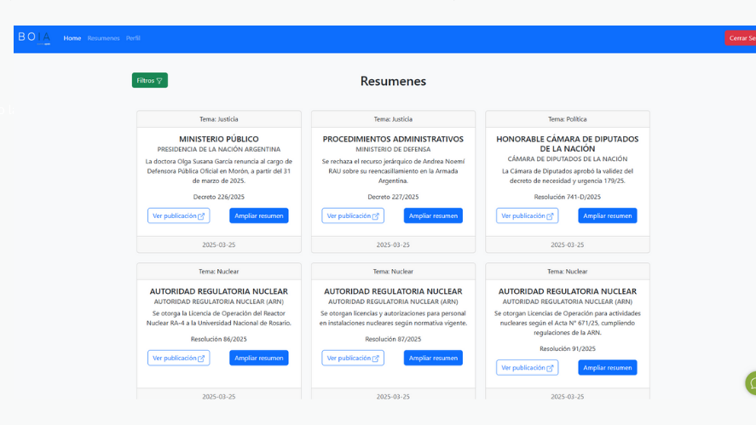The height and width of the screenshot is (425, 756).
Task: Ampliar resumen for Resolución 87/2025
Action: tap(433, 358)
